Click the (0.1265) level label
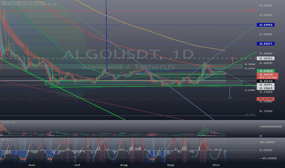 pos(250,115)
